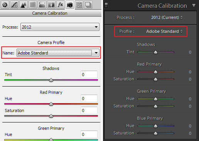Click the Lightroom Blue Primary Hue slider
Image resolution: width=199 pixels, height=141 pixels.
[156, 126]
